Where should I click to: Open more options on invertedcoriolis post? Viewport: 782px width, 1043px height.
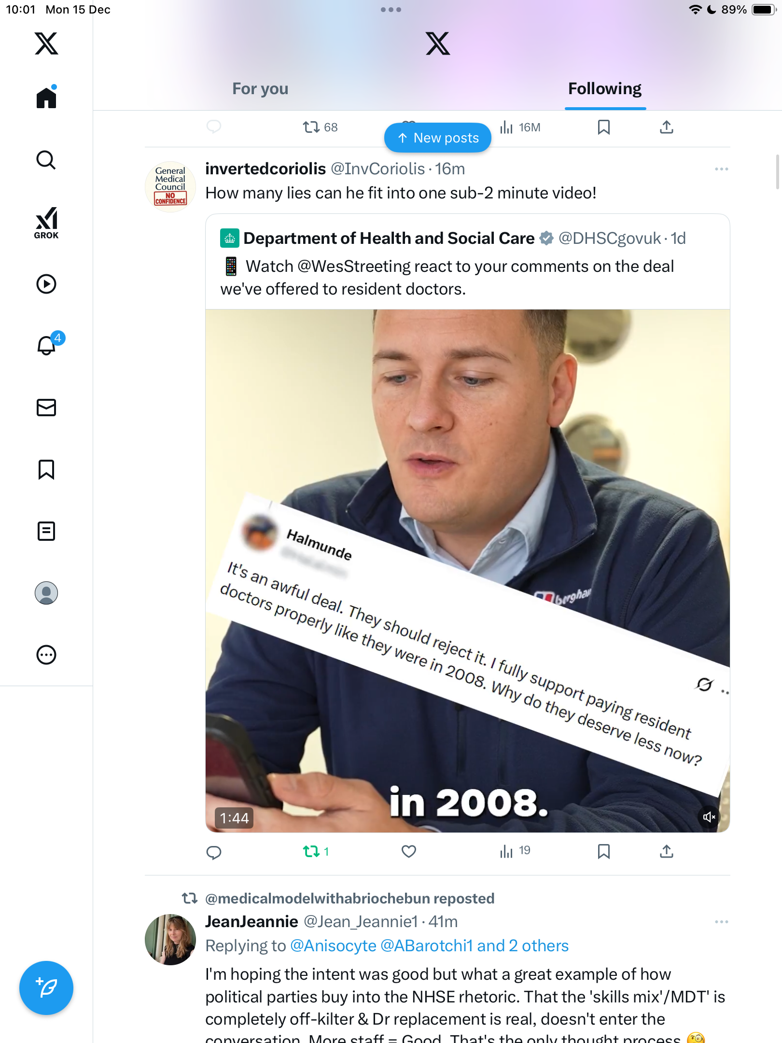pyautogui.click(x=721, y=169)
